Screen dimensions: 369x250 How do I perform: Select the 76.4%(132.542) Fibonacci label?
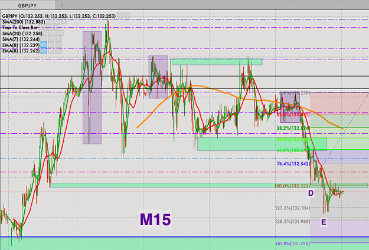coord(293,163)
